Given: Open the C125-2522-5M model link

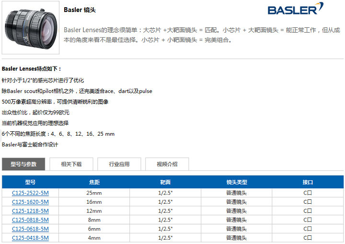Looking at the screenshot, I should 30,193.
